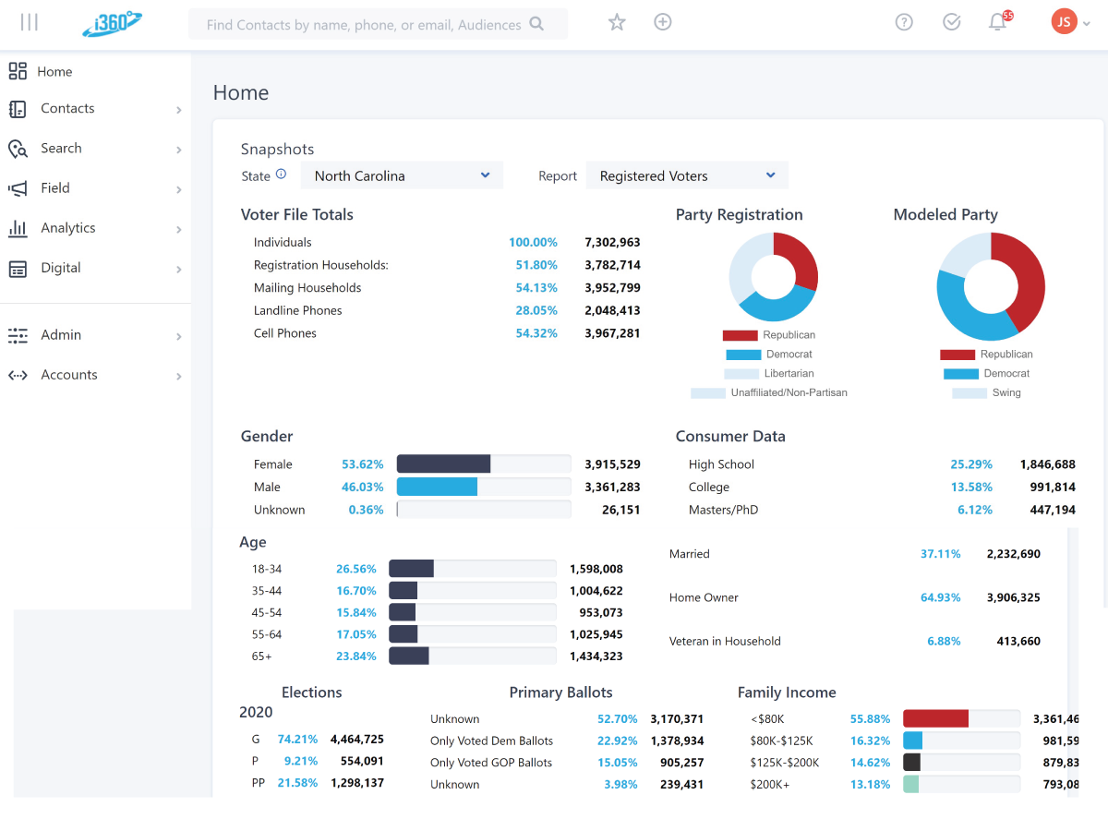
Task: Click the checkmark tasks icon
Action: [x=952, y=22]
